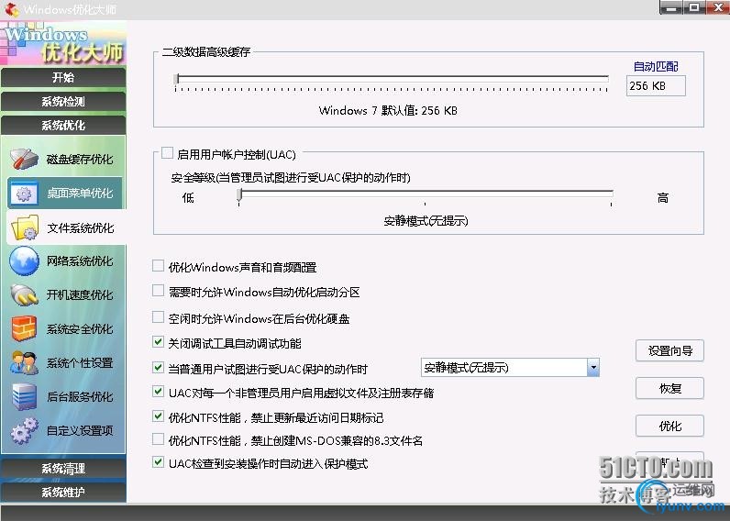Click the 自定义设置项 gears icon
Image resolution: width=730 pixels, height=521 pixels.
click(x=24, y=431)
